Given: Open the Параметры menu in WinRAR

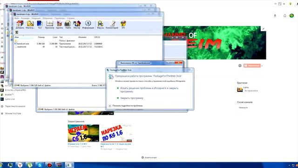Looking at the screenshot, I should click(60, 18).
